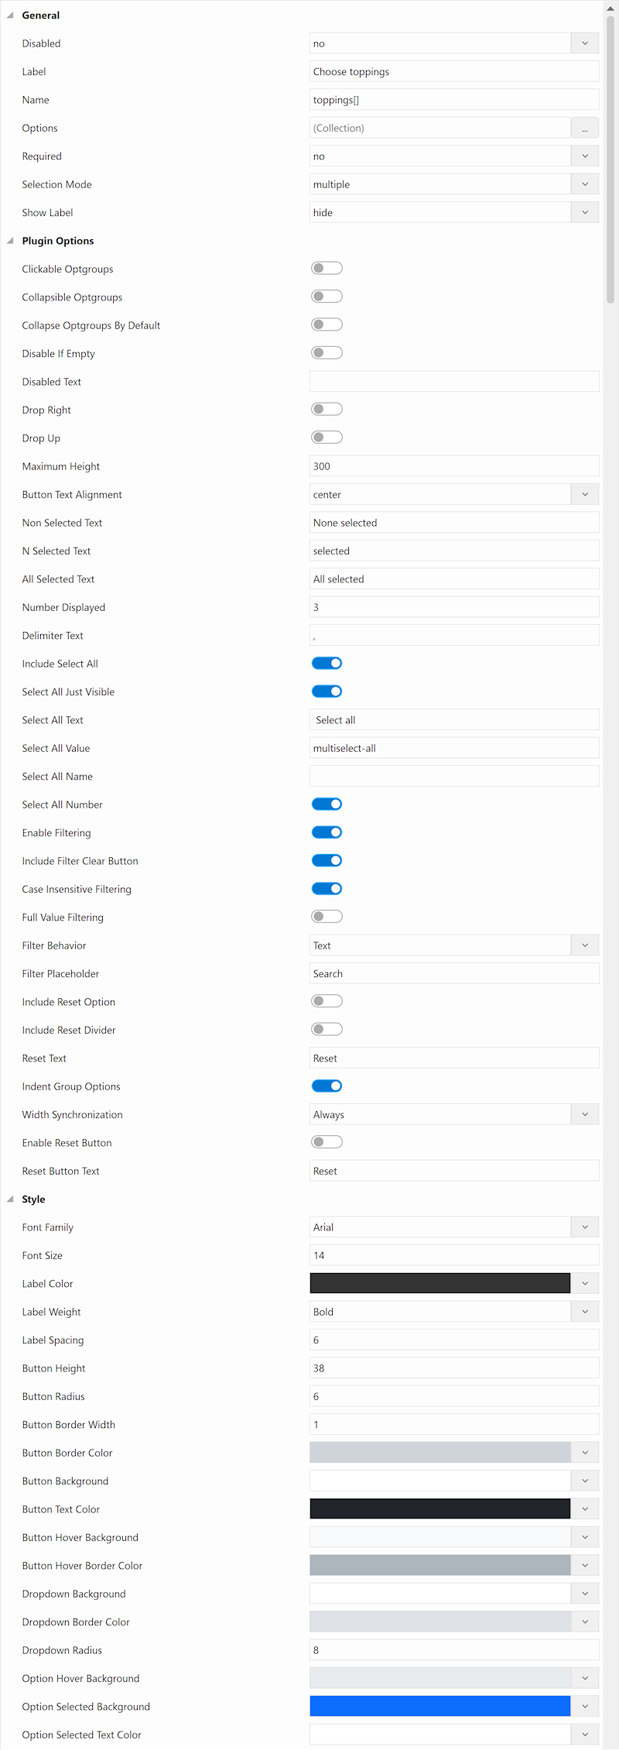The image size is (619, 1750).
Task: Collapse the Style section triangle
Action: tap(10, 1199)
